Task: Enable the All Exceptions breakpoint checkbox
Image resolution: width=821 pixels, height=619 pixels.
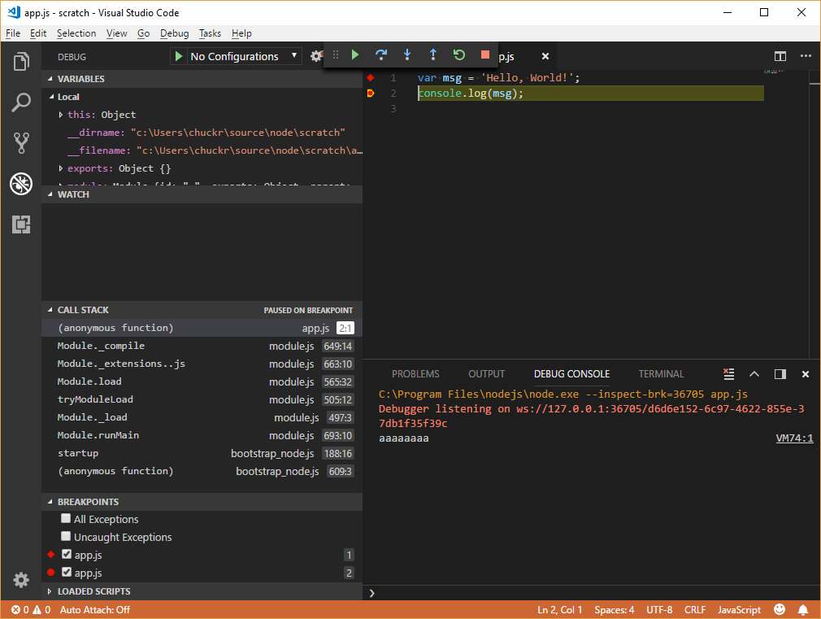Action: (66, 519)
